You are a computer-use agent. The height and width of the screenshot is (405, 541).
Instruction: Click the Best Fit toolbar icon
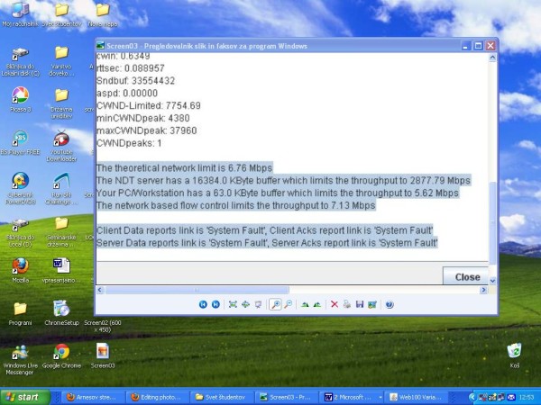233,304
